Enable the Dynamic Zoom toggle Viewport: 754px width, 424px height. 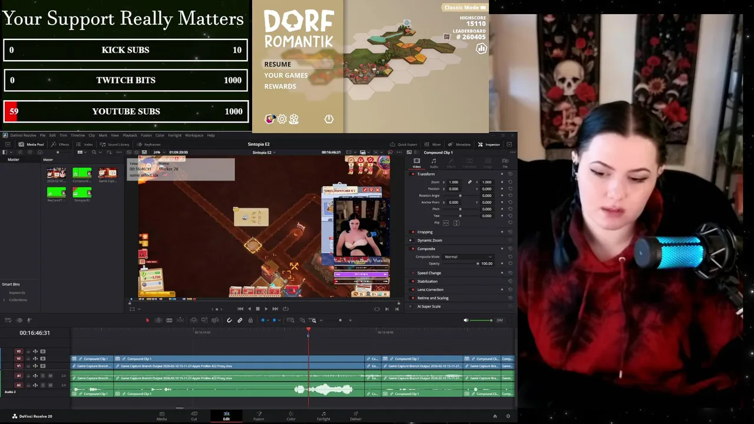pyautogui.click(x=412, y=240)
